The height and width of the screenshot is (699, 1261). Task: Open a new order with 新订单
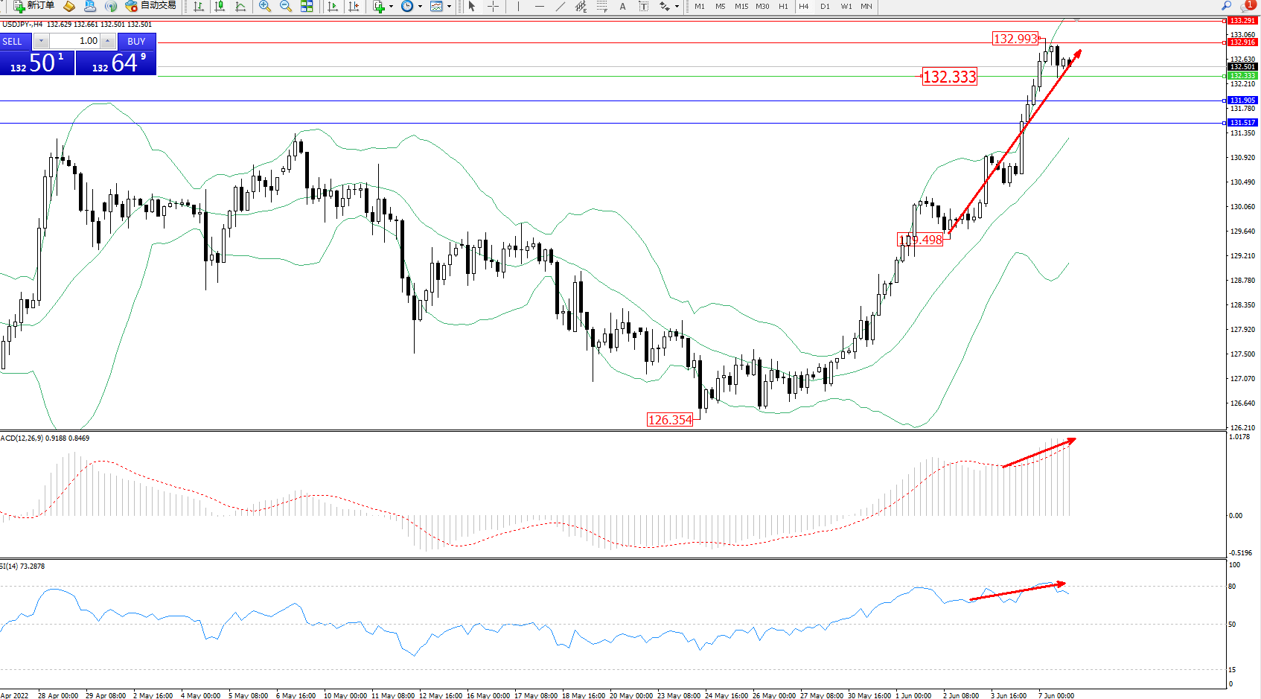[34, 6]
